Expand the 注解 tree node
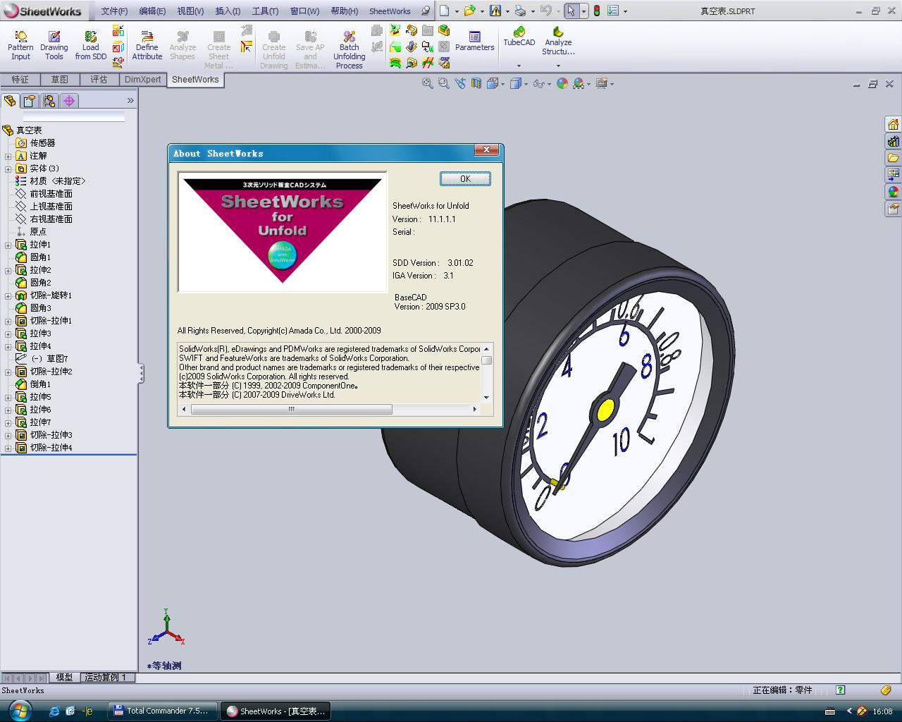902x722 pixels. coord(8,156)
